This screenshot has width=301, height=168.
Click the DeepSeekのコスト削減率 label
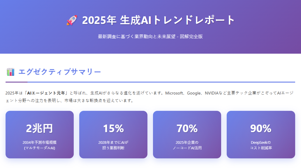pos(261,145)
